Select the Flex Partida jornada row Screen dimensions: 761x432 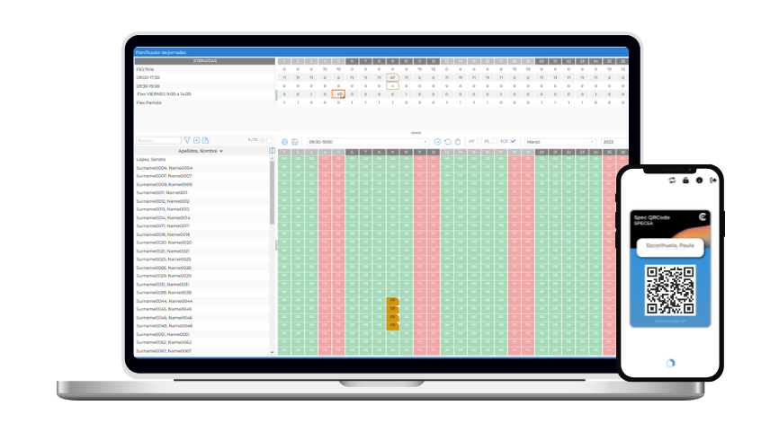pyautogui.click(x=205, y=102)
